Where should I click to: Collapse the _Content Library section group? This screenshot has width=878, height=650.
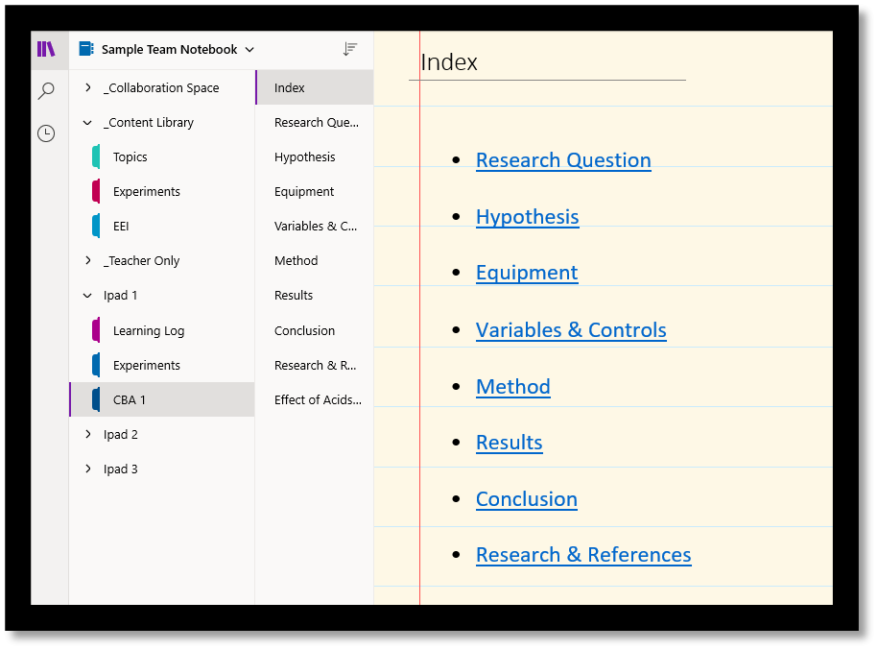(x=88, y=122)
